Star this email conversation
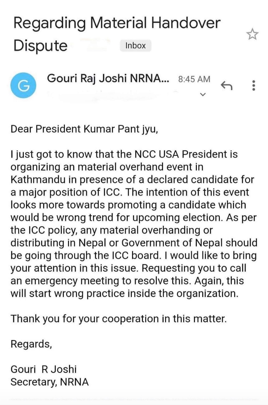The image size is (268, 405). pyautogui.click(x=252, y=34)
